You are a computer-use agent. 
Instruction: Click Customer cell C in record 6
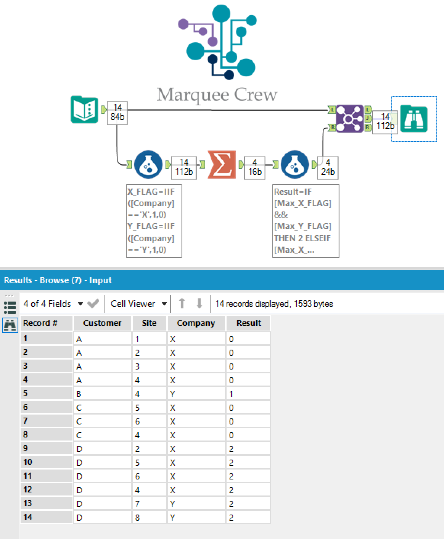pos(102,407)
